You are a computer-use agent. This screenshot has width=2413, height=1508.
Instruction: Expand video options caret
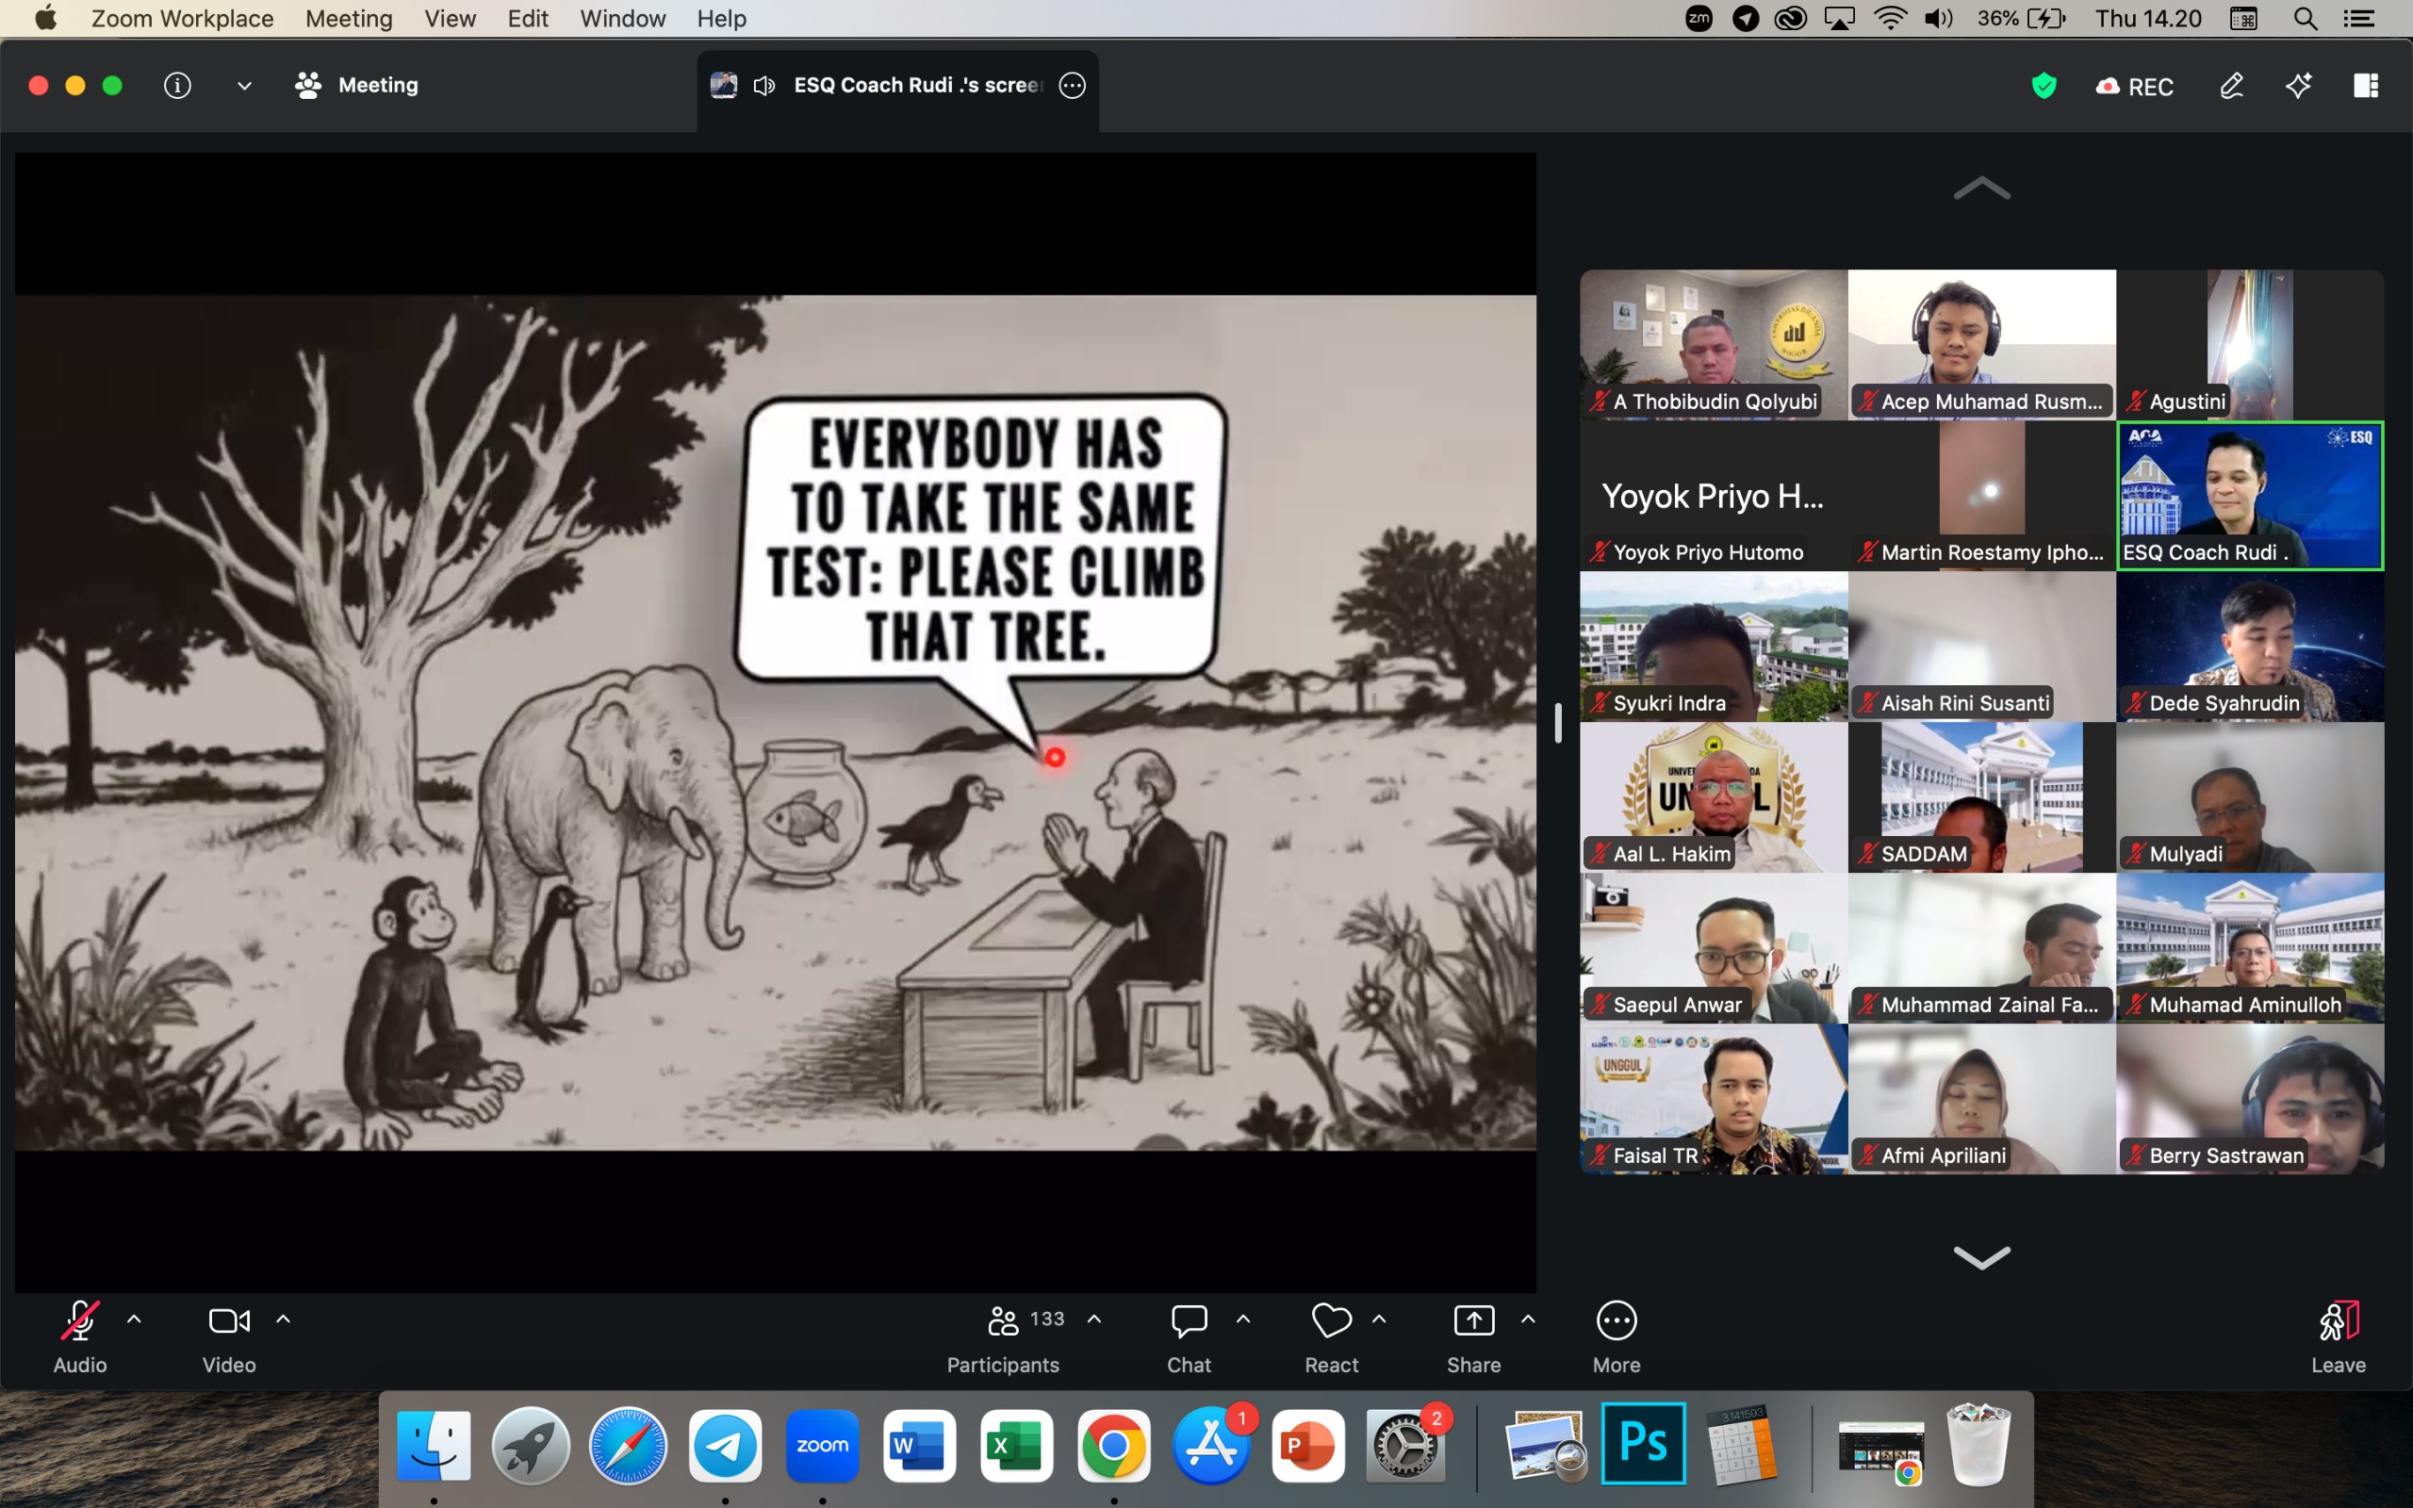(283, 1319)
